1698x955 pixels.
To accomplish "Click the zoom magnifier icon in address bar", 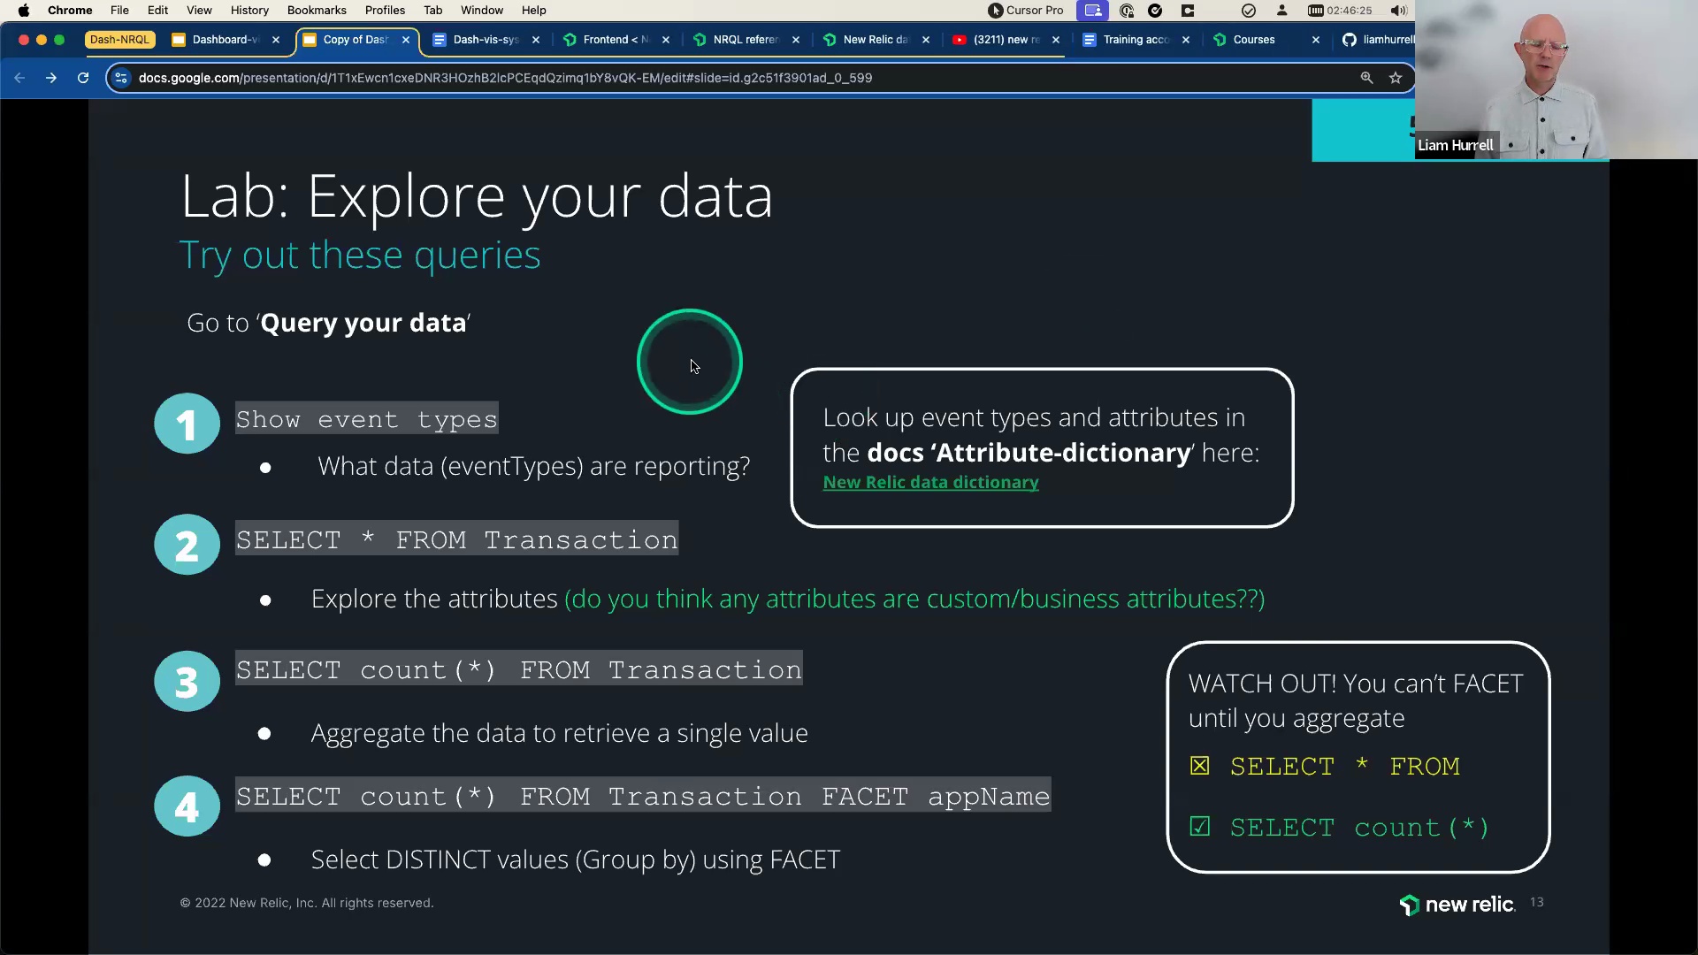I will click(x=1366, y=78).
